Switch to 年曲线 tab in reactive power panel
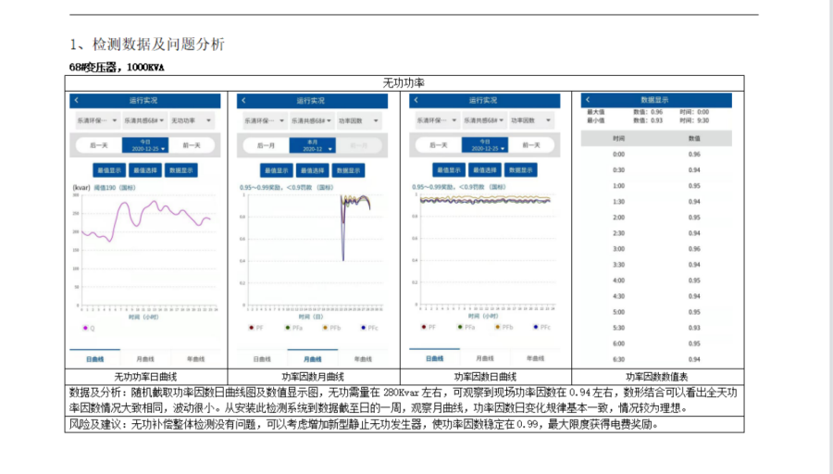This screenshot has height=474, width=833. pyautogui.click(x=195, y=359)
